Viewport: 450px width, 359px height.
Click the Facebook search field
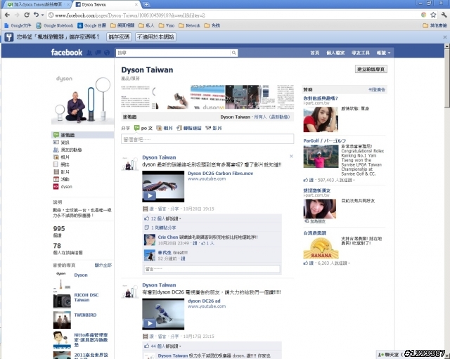[174, 53]
